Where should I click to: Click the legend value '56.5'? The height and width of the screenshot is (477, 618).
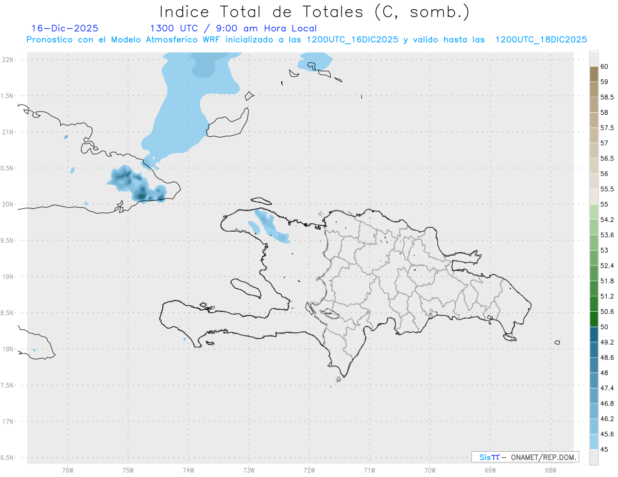tap(607, 158)
